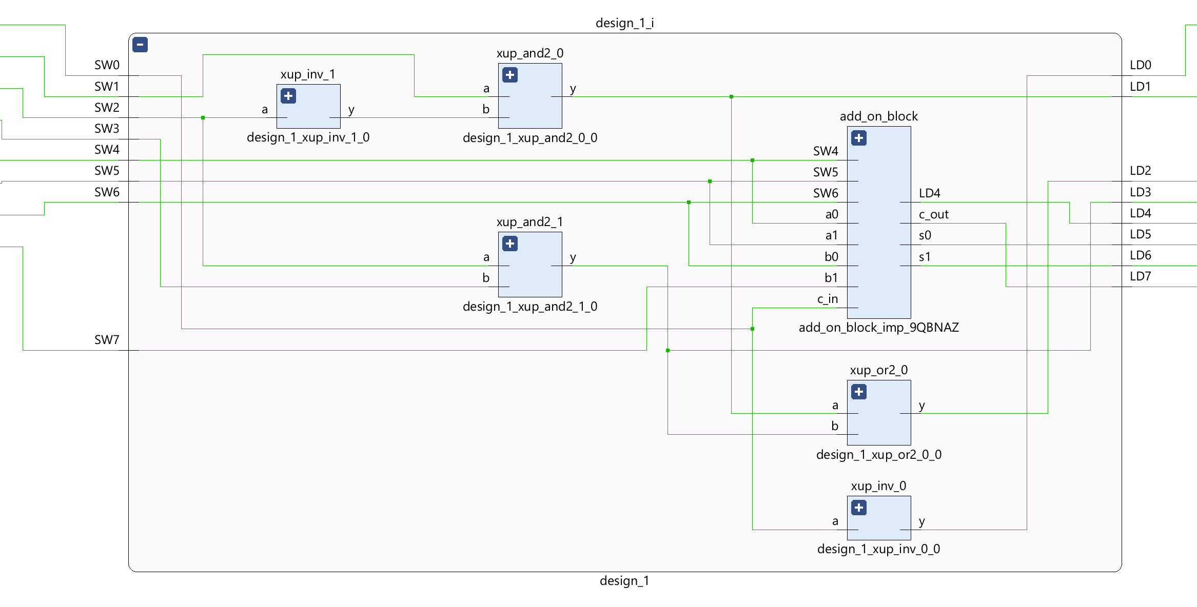Expand the xup_and2_1 block
Viewport: 1197px width, 607px height.
coord(510,244)
